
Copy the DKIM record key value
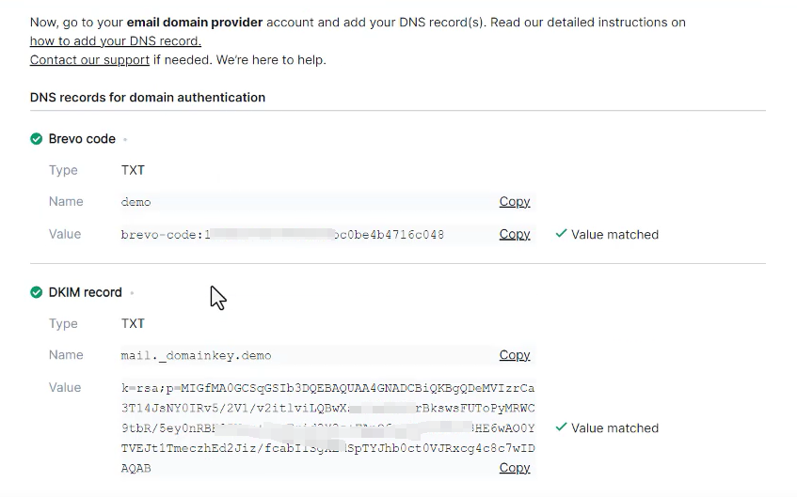(515, 468)
